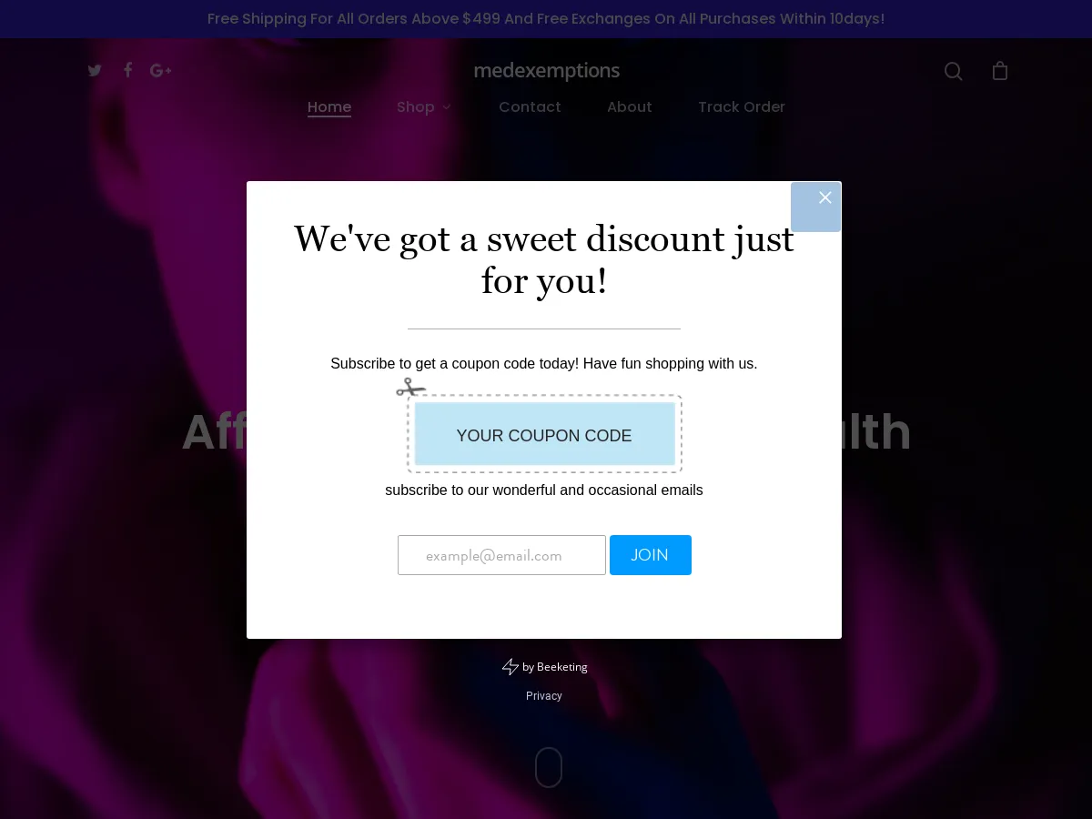This screenshot has width=1092, height=819.
Task: Click the search magnifier icon
Action: (953, 71)
